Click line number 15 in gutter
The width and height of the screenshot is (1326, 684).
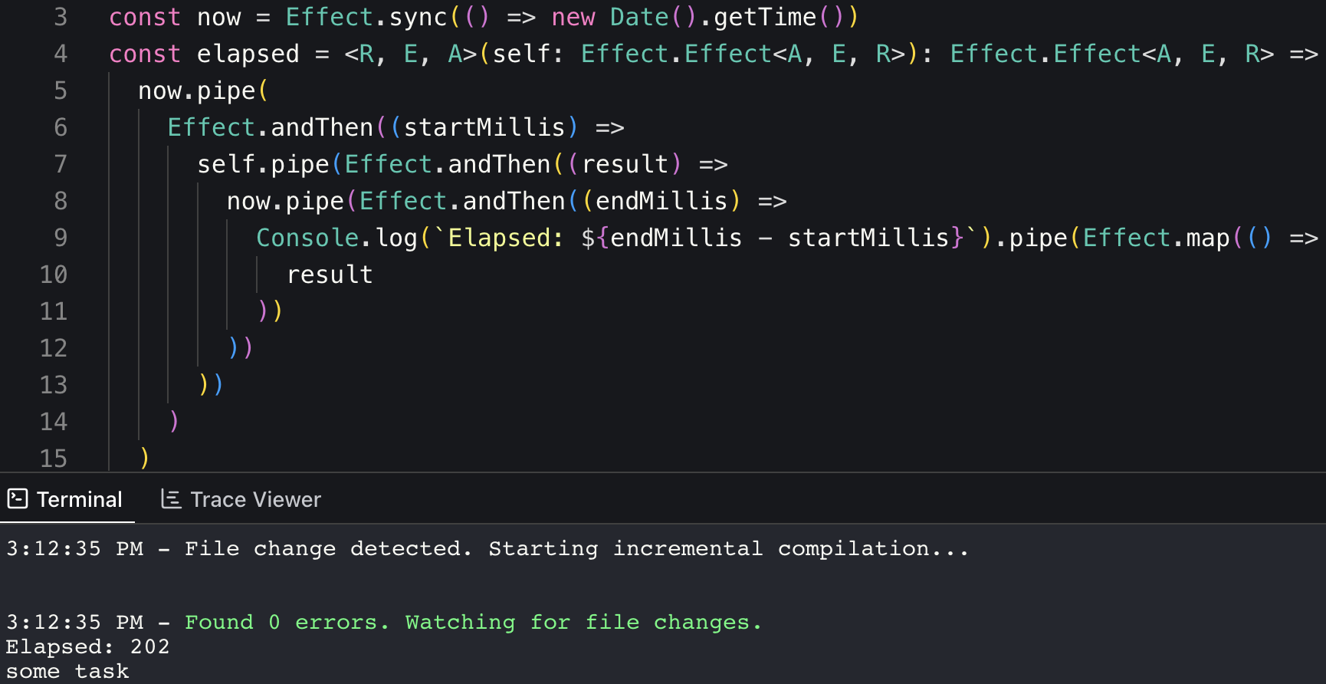tap(54, 459)
